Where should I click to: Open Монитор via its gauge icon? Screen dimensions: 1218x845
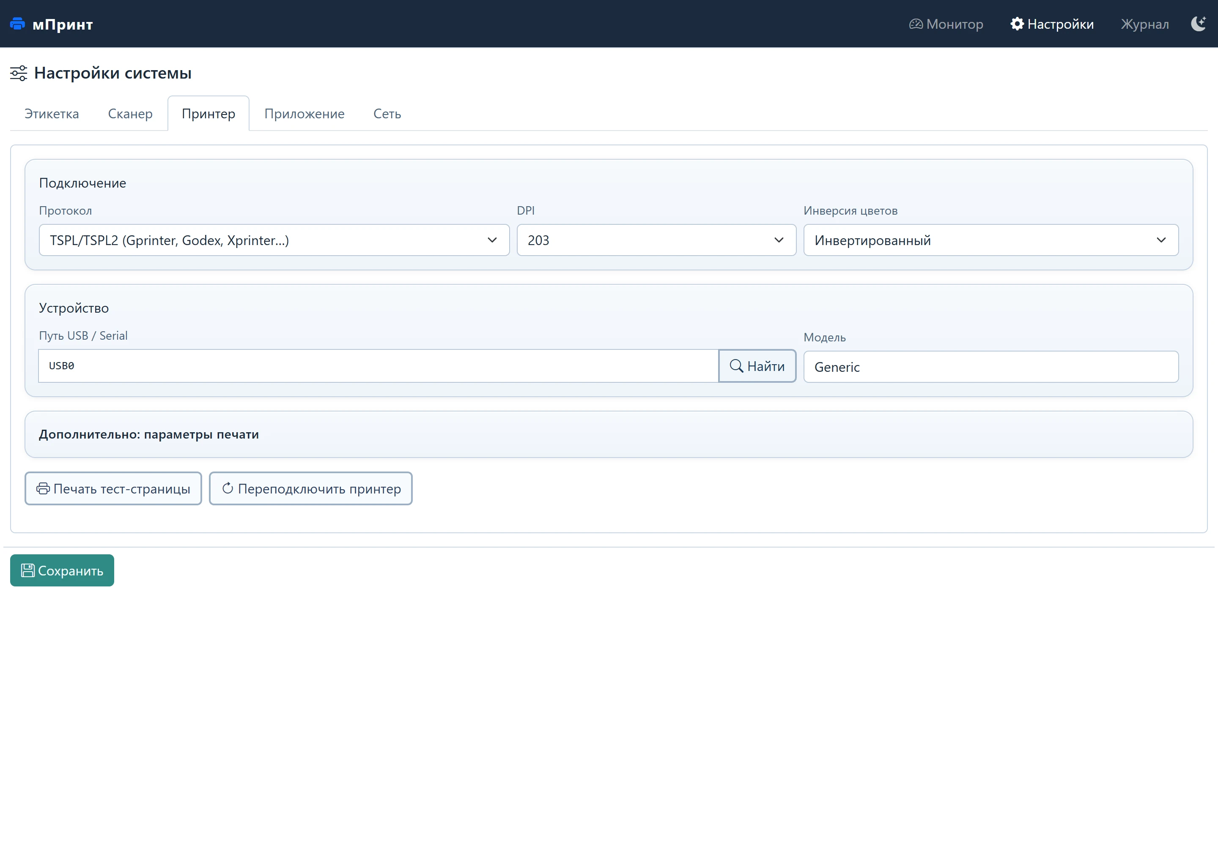[x=915, y=24]
